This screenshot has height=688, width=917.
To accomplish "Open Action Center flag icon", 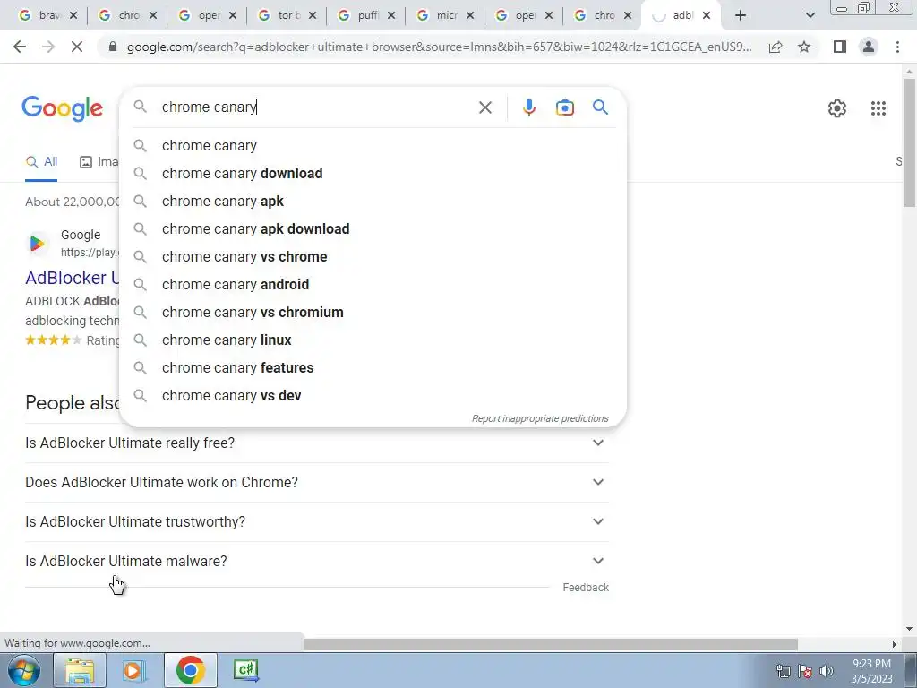I will pos(805,671).
